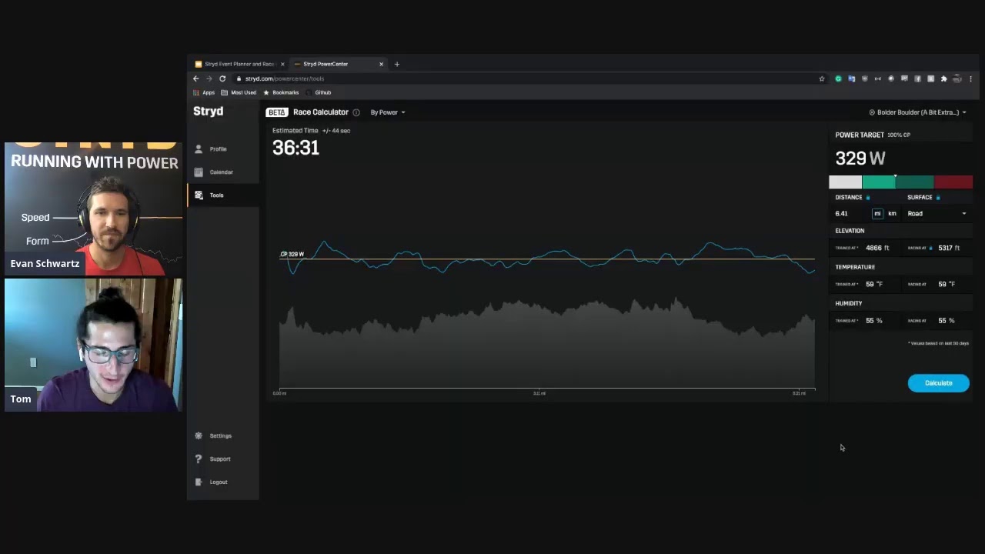The image size is (985, 554).
Task: Click the site lock icon in address bar
Action: 239,78
